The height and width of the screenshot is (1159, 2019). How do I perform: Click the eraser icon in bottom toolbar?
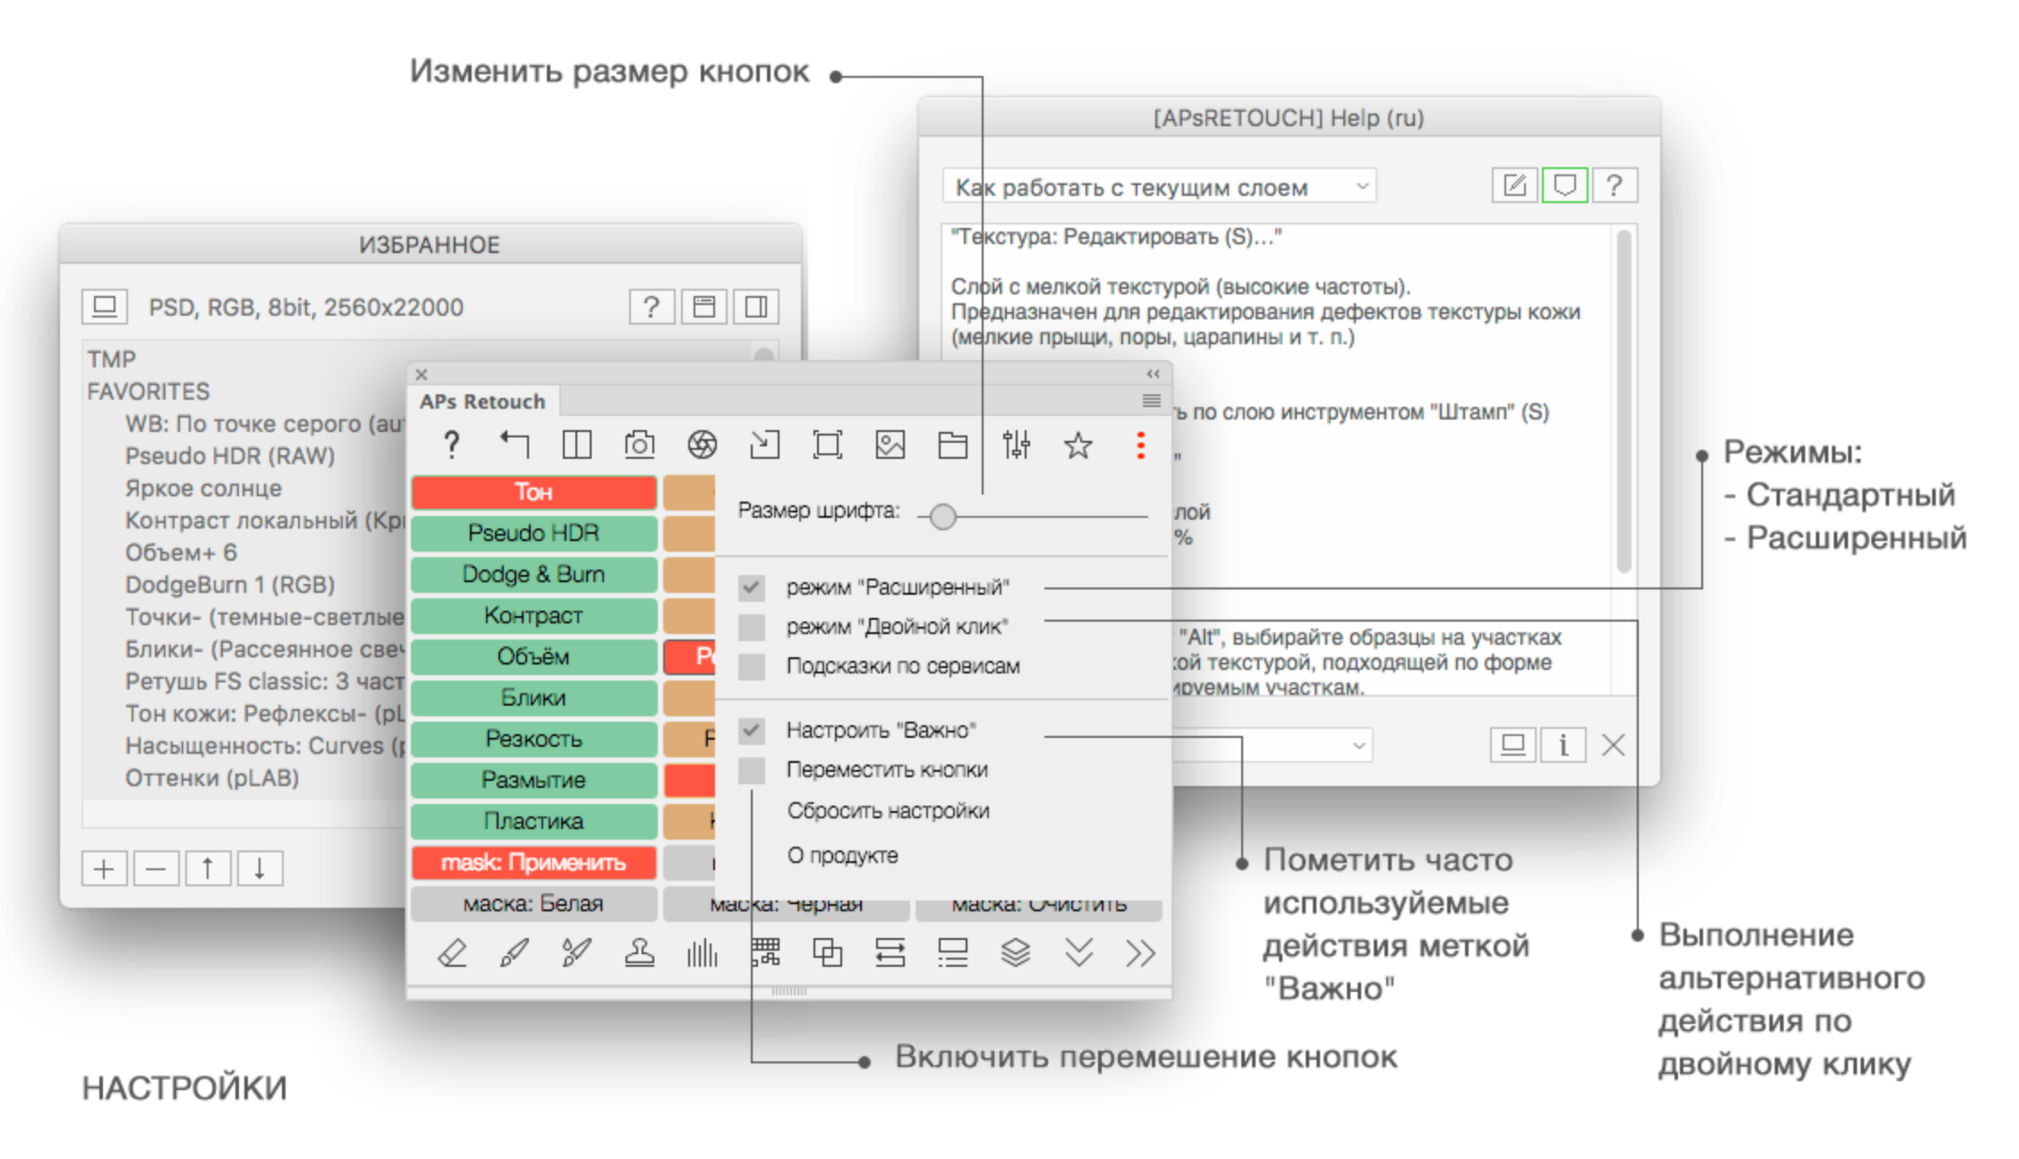point(451,953)
